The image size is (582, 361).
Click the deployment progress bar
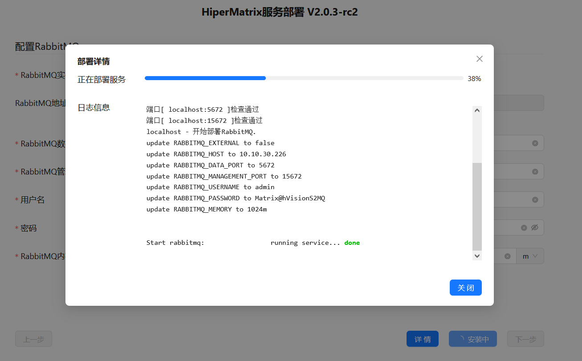tap(304, 78)
